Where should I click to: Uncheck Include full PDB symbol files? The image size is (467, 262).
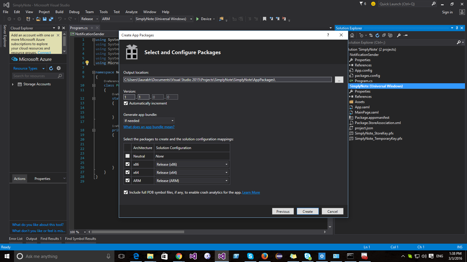pos(126,192)
